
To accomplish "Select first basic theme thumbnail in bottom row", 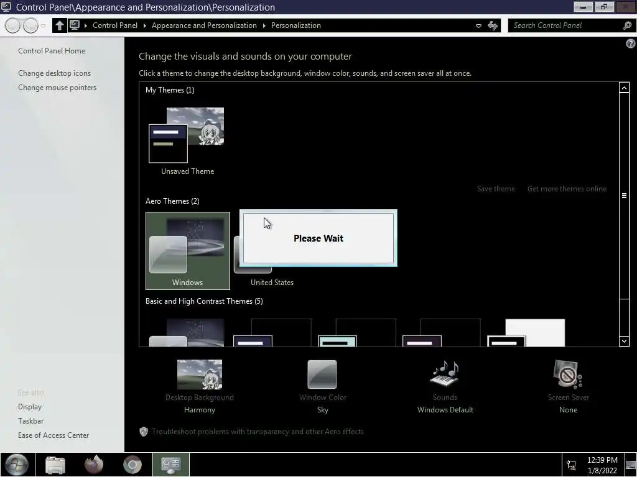I will point(187,333).
